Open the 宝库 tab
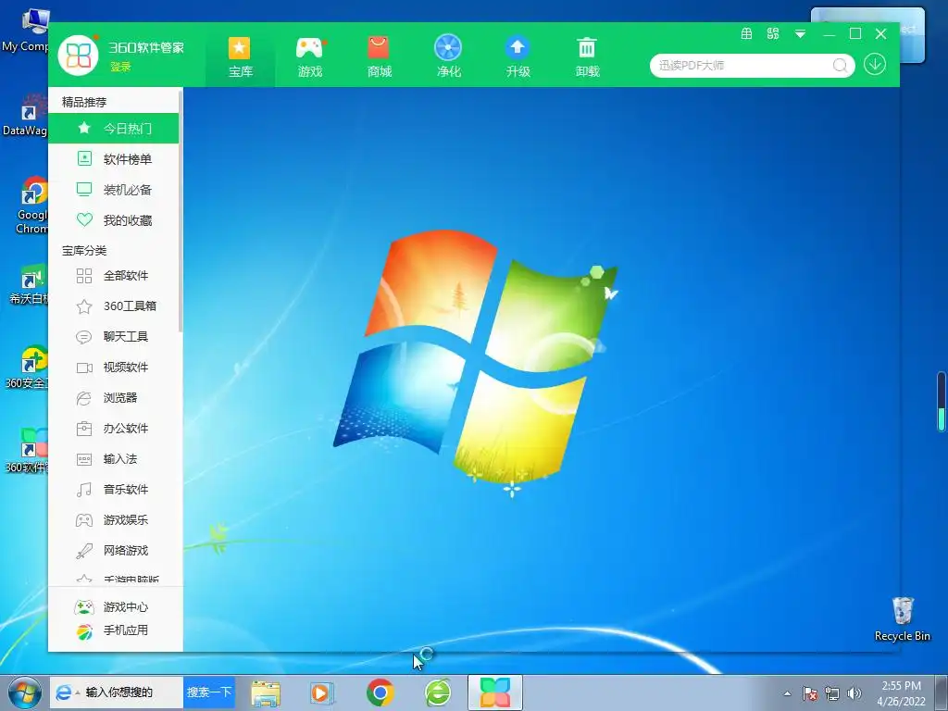The width and height of the screenshot is (948, 711). [x=240, y=57]
